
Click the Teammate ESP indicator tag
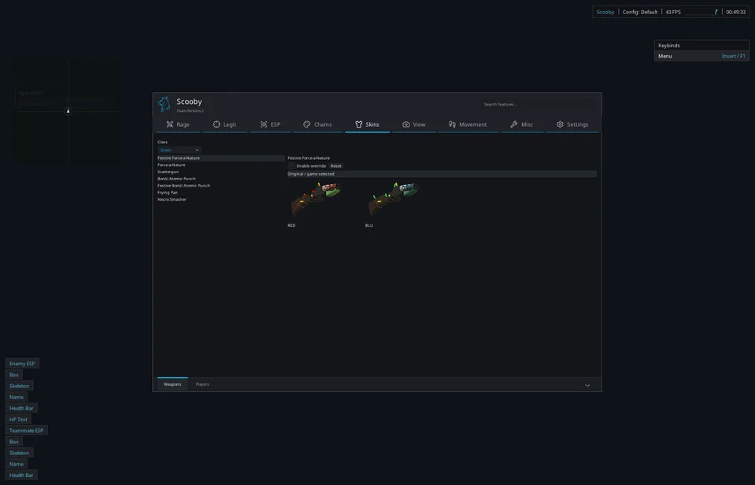point(27,431)
